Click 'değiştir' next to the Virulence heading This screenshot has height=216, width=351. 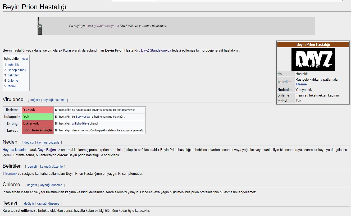(x=35, y=100)
